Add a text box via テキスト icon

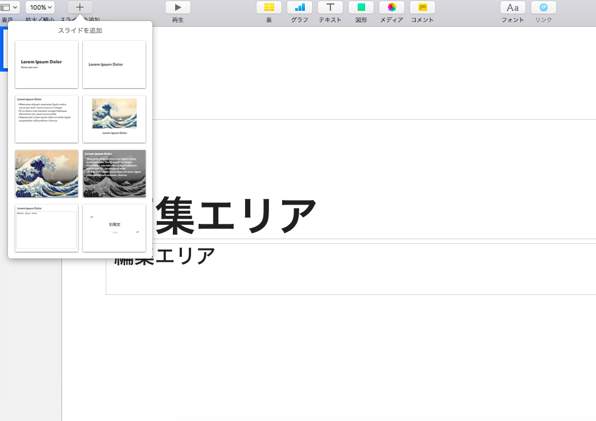(x=330, y=7)
